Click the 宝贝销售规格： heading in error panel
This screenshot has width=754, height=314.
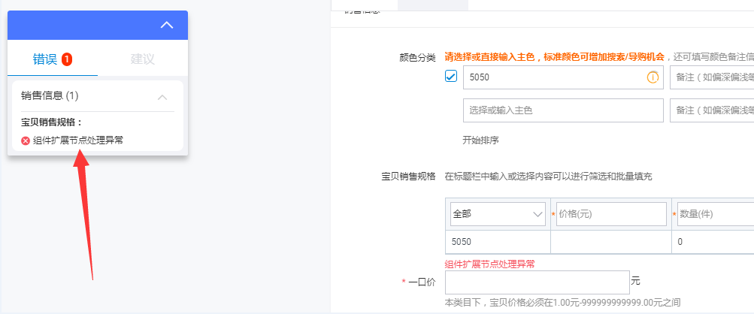pos(52,122)
